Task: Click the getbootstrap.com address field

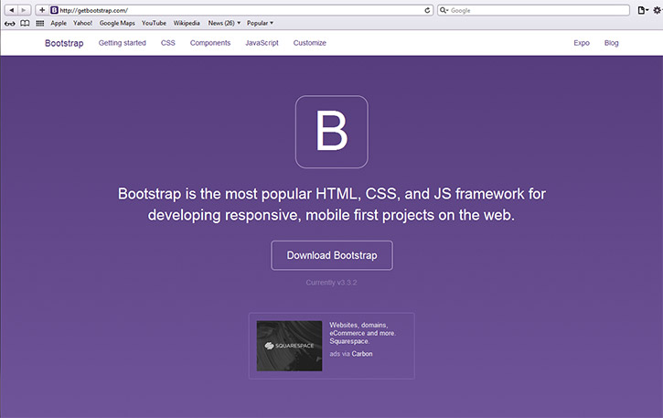Action: 241,10
